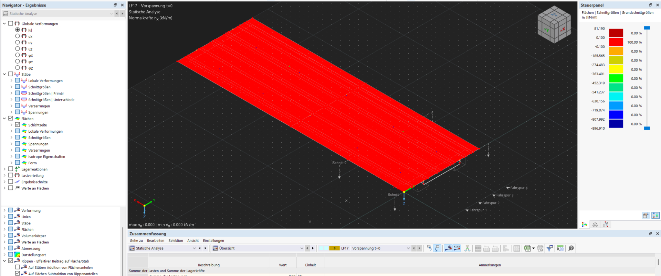Open decimal places 0,00 settings icon

(x=560, y=248)
